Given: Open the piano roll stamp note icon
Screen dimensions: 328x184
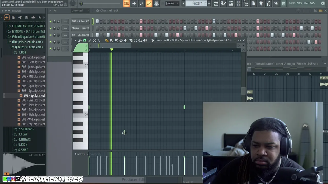Looking at the screenshot, I should pos(89,40).
